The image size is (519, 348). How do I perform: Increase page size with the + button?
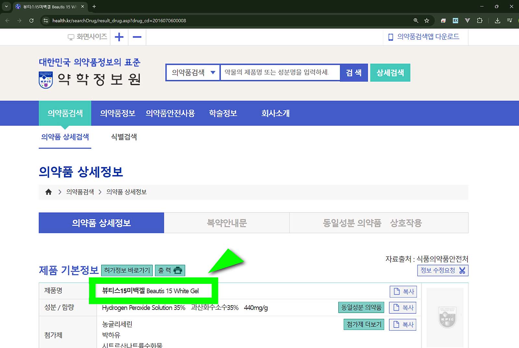[119, 37]
